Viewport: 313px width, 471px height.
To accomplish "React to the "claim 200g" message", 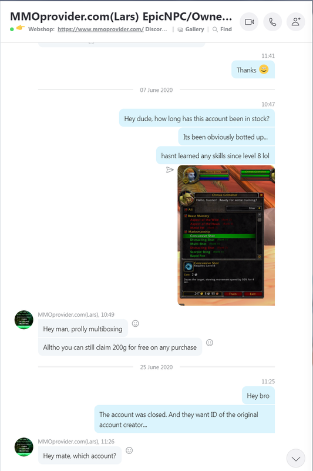I will click(x=210, y=343).
